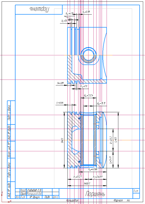Click the "Пров." cell in title block

(23, 194)
